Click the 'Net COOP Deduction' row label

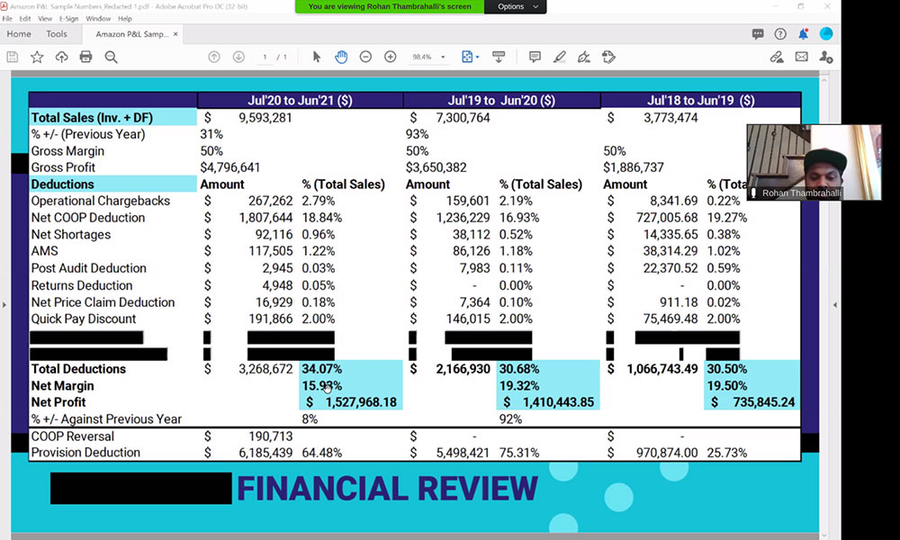pyautogui.click(x=88, y=218)
